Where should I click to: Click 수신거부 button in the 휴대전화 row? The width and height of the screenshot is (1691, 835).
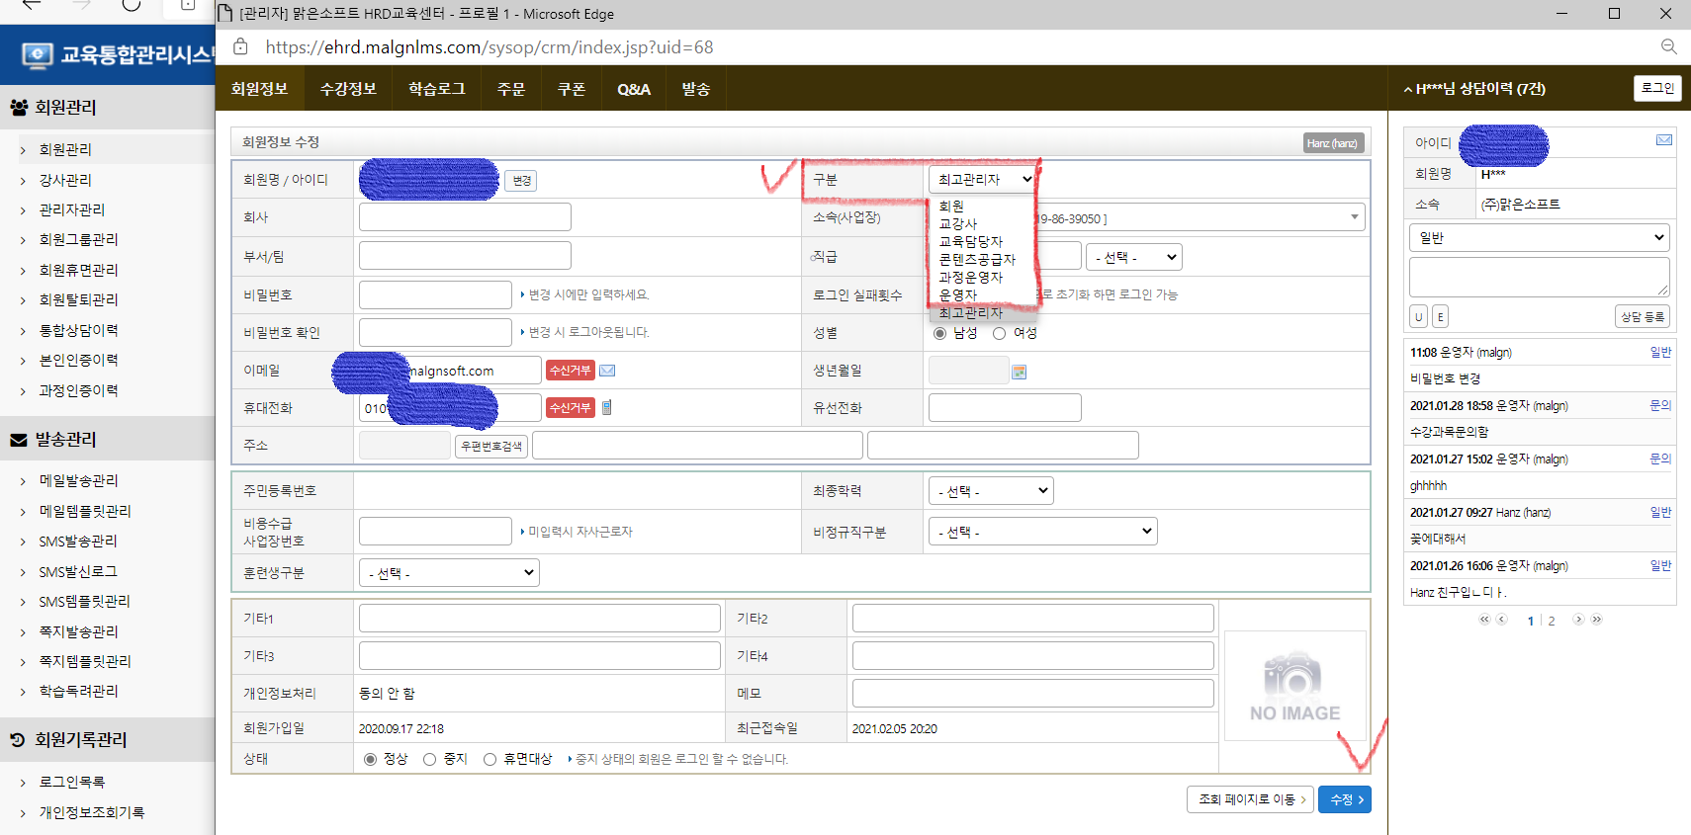(x=571, y=407)
